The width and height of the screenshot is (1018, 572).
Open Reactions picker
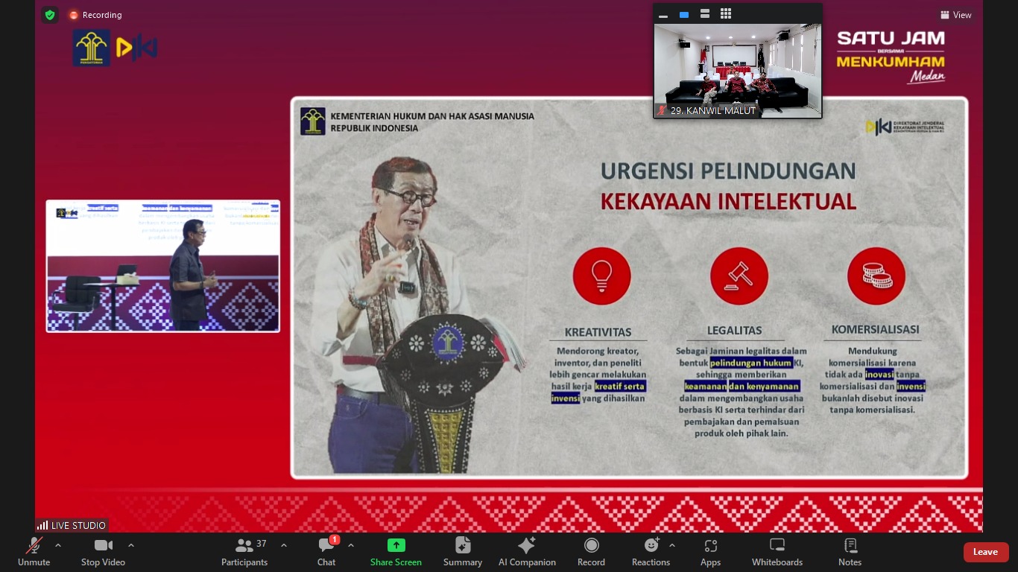point(651,552)
